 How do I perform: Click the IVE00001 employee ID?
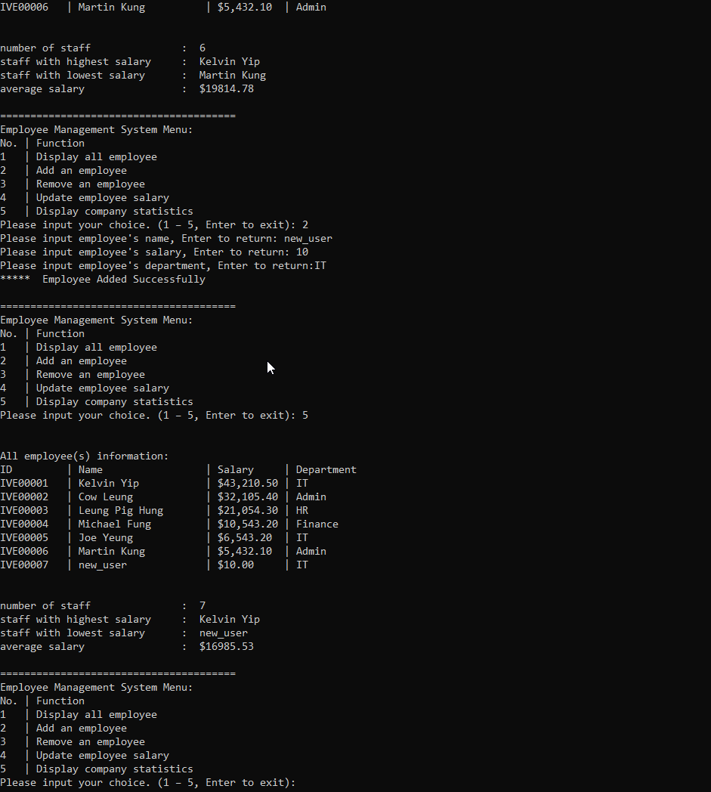click(x=24, y=484)
